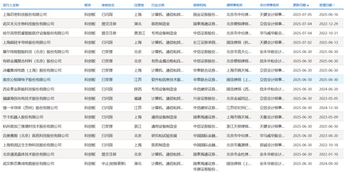Open 武汉禾元生物科技股份有限公司 listing
Viewport: 345px width, 172px height.
[29, 24]
